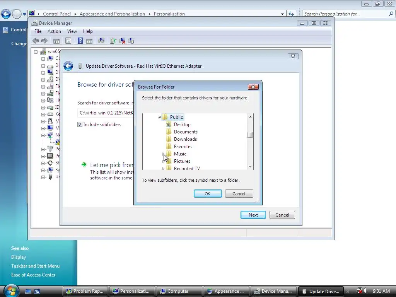Collapse the root computer node in Device Manager
396x297 pixels.
tap(36, 52)
